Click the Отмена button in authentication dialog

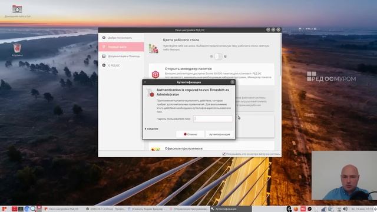(190, 134)
